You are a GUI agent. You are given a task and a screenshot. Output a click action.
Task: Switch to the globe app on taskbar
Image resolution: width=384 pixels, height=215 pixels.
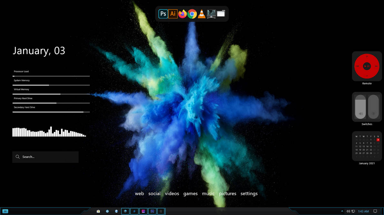click(x=125, y=211)
